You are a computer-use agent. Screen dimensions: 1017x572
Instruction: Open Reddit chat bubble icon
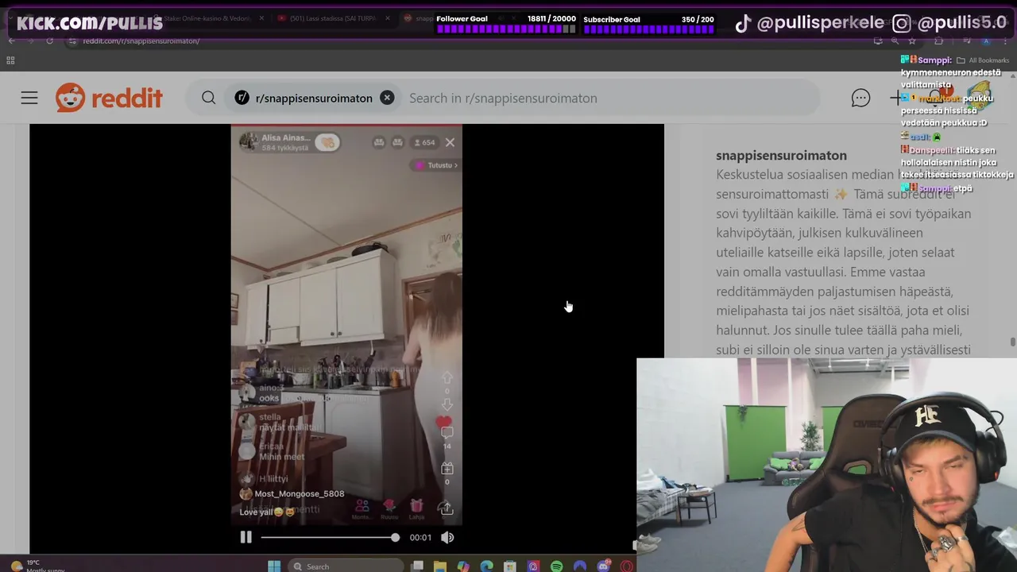[860, 98]
